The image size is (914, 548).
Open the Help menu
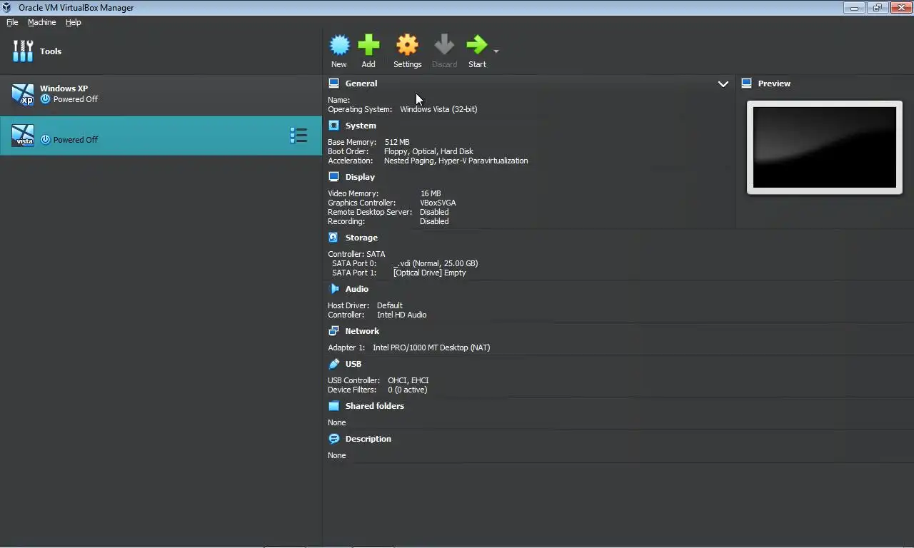(73, 22)
